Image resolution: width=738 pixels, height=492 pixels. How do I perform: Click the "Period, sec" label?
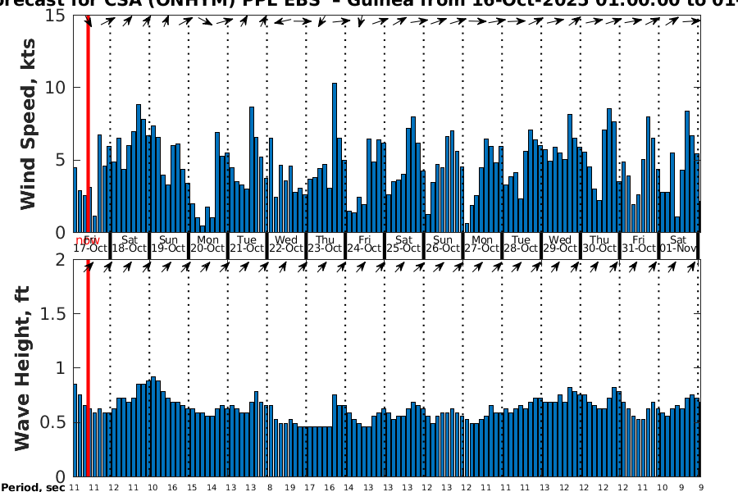click(33, 486)
